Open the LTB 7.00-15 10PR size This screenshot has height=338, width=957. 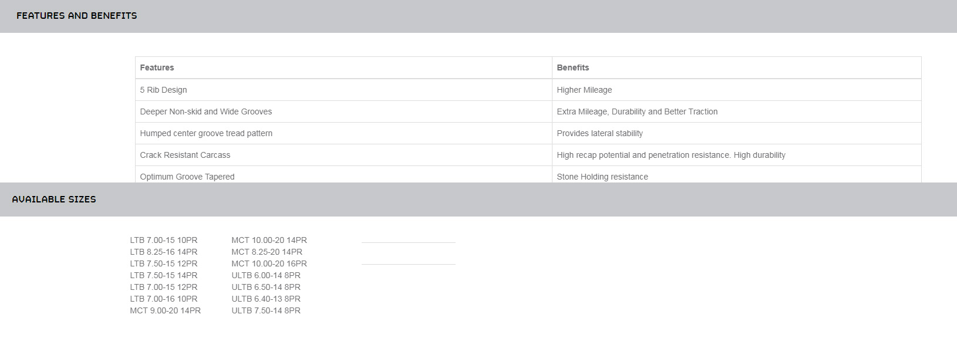164,241
